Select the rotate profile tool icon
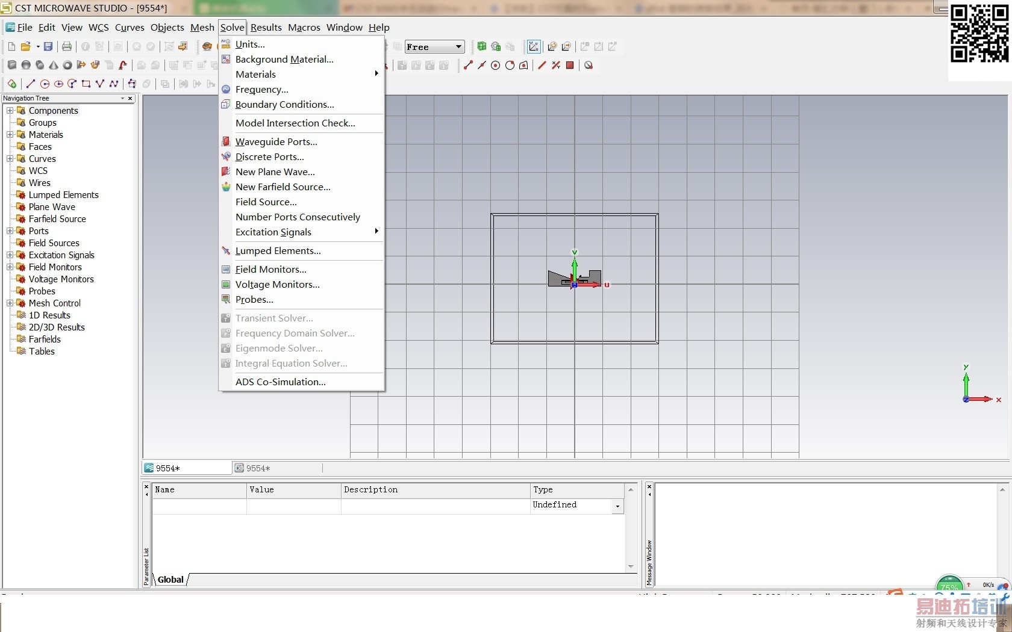 click(x=95, y=65)
